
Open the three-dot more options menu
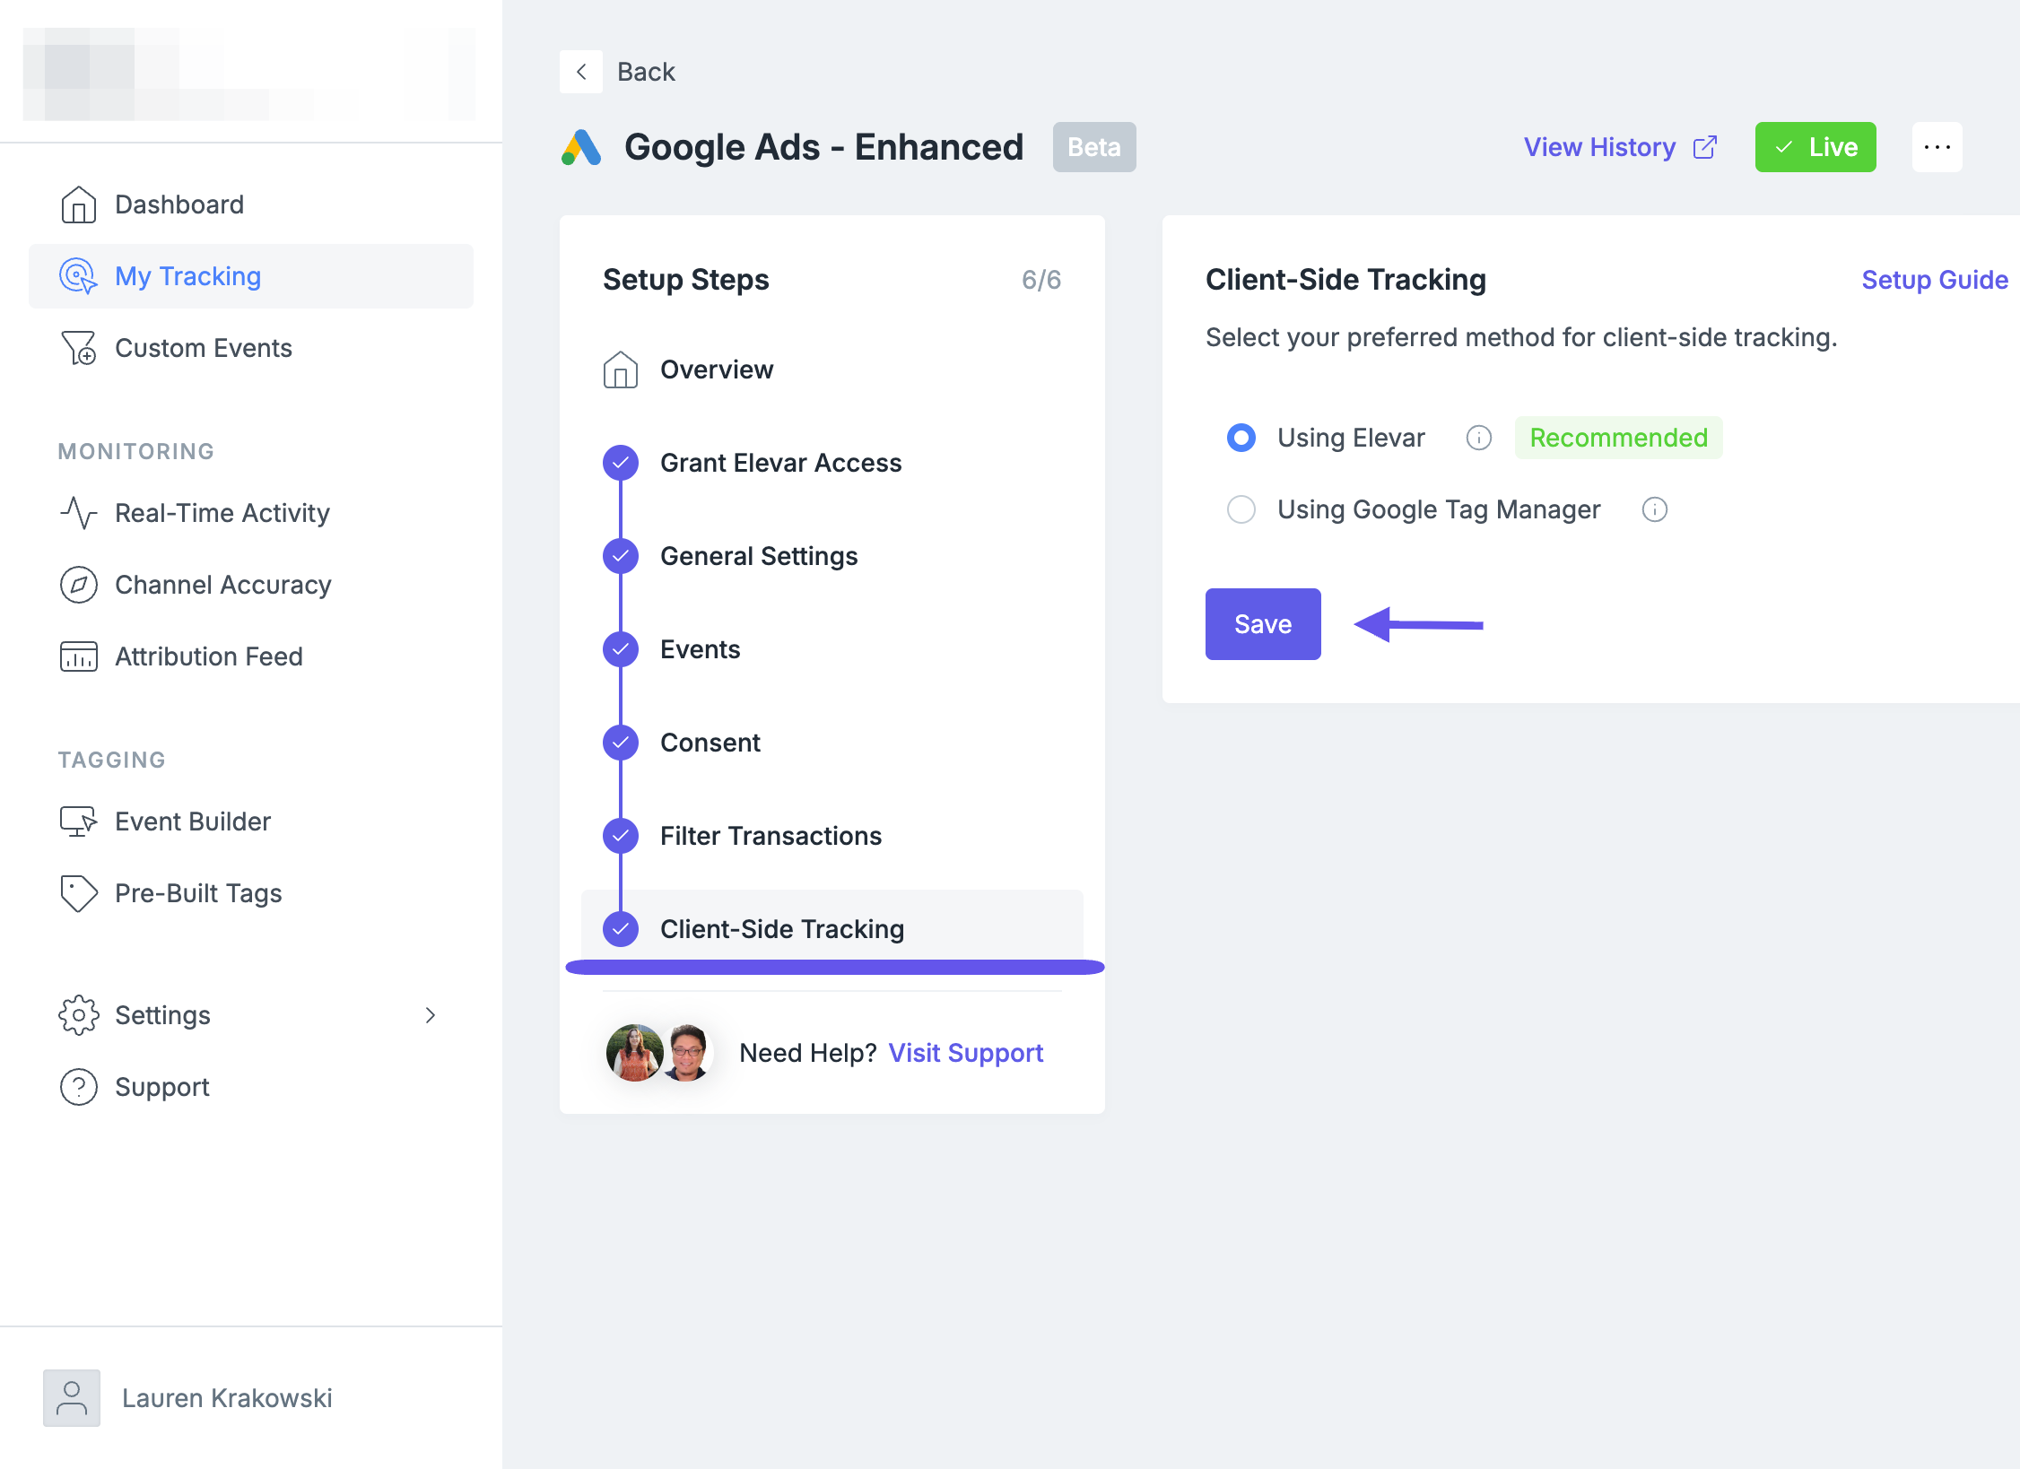click(x=1937, y=147)
